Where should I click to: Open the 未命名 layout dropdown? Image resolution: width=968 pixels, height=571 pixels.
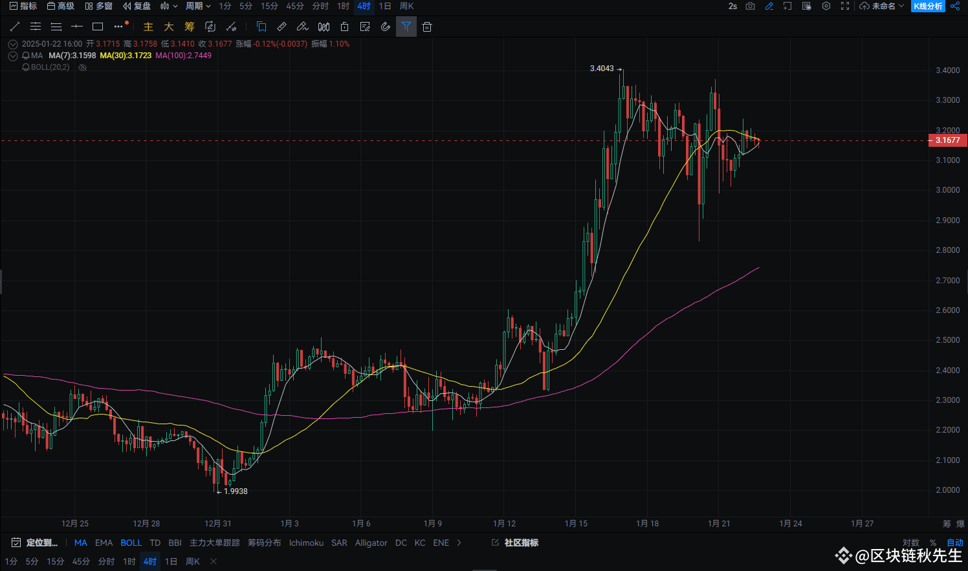[882, 6]
